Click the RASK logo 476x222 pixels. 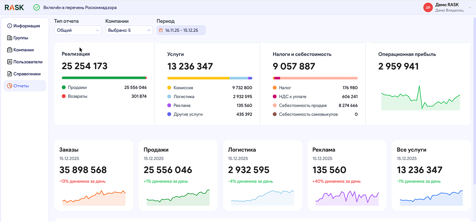14,8
